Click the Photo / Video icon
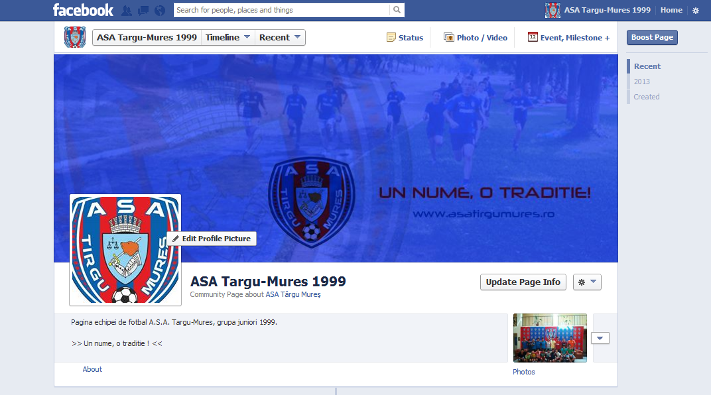The image size is (711, 395). pyautogui.click(x=448, y=38)
